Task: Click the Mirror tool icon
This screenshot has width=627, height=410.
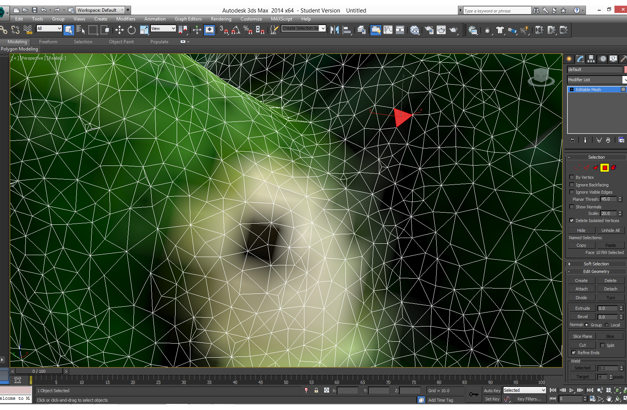Action: 334,30
